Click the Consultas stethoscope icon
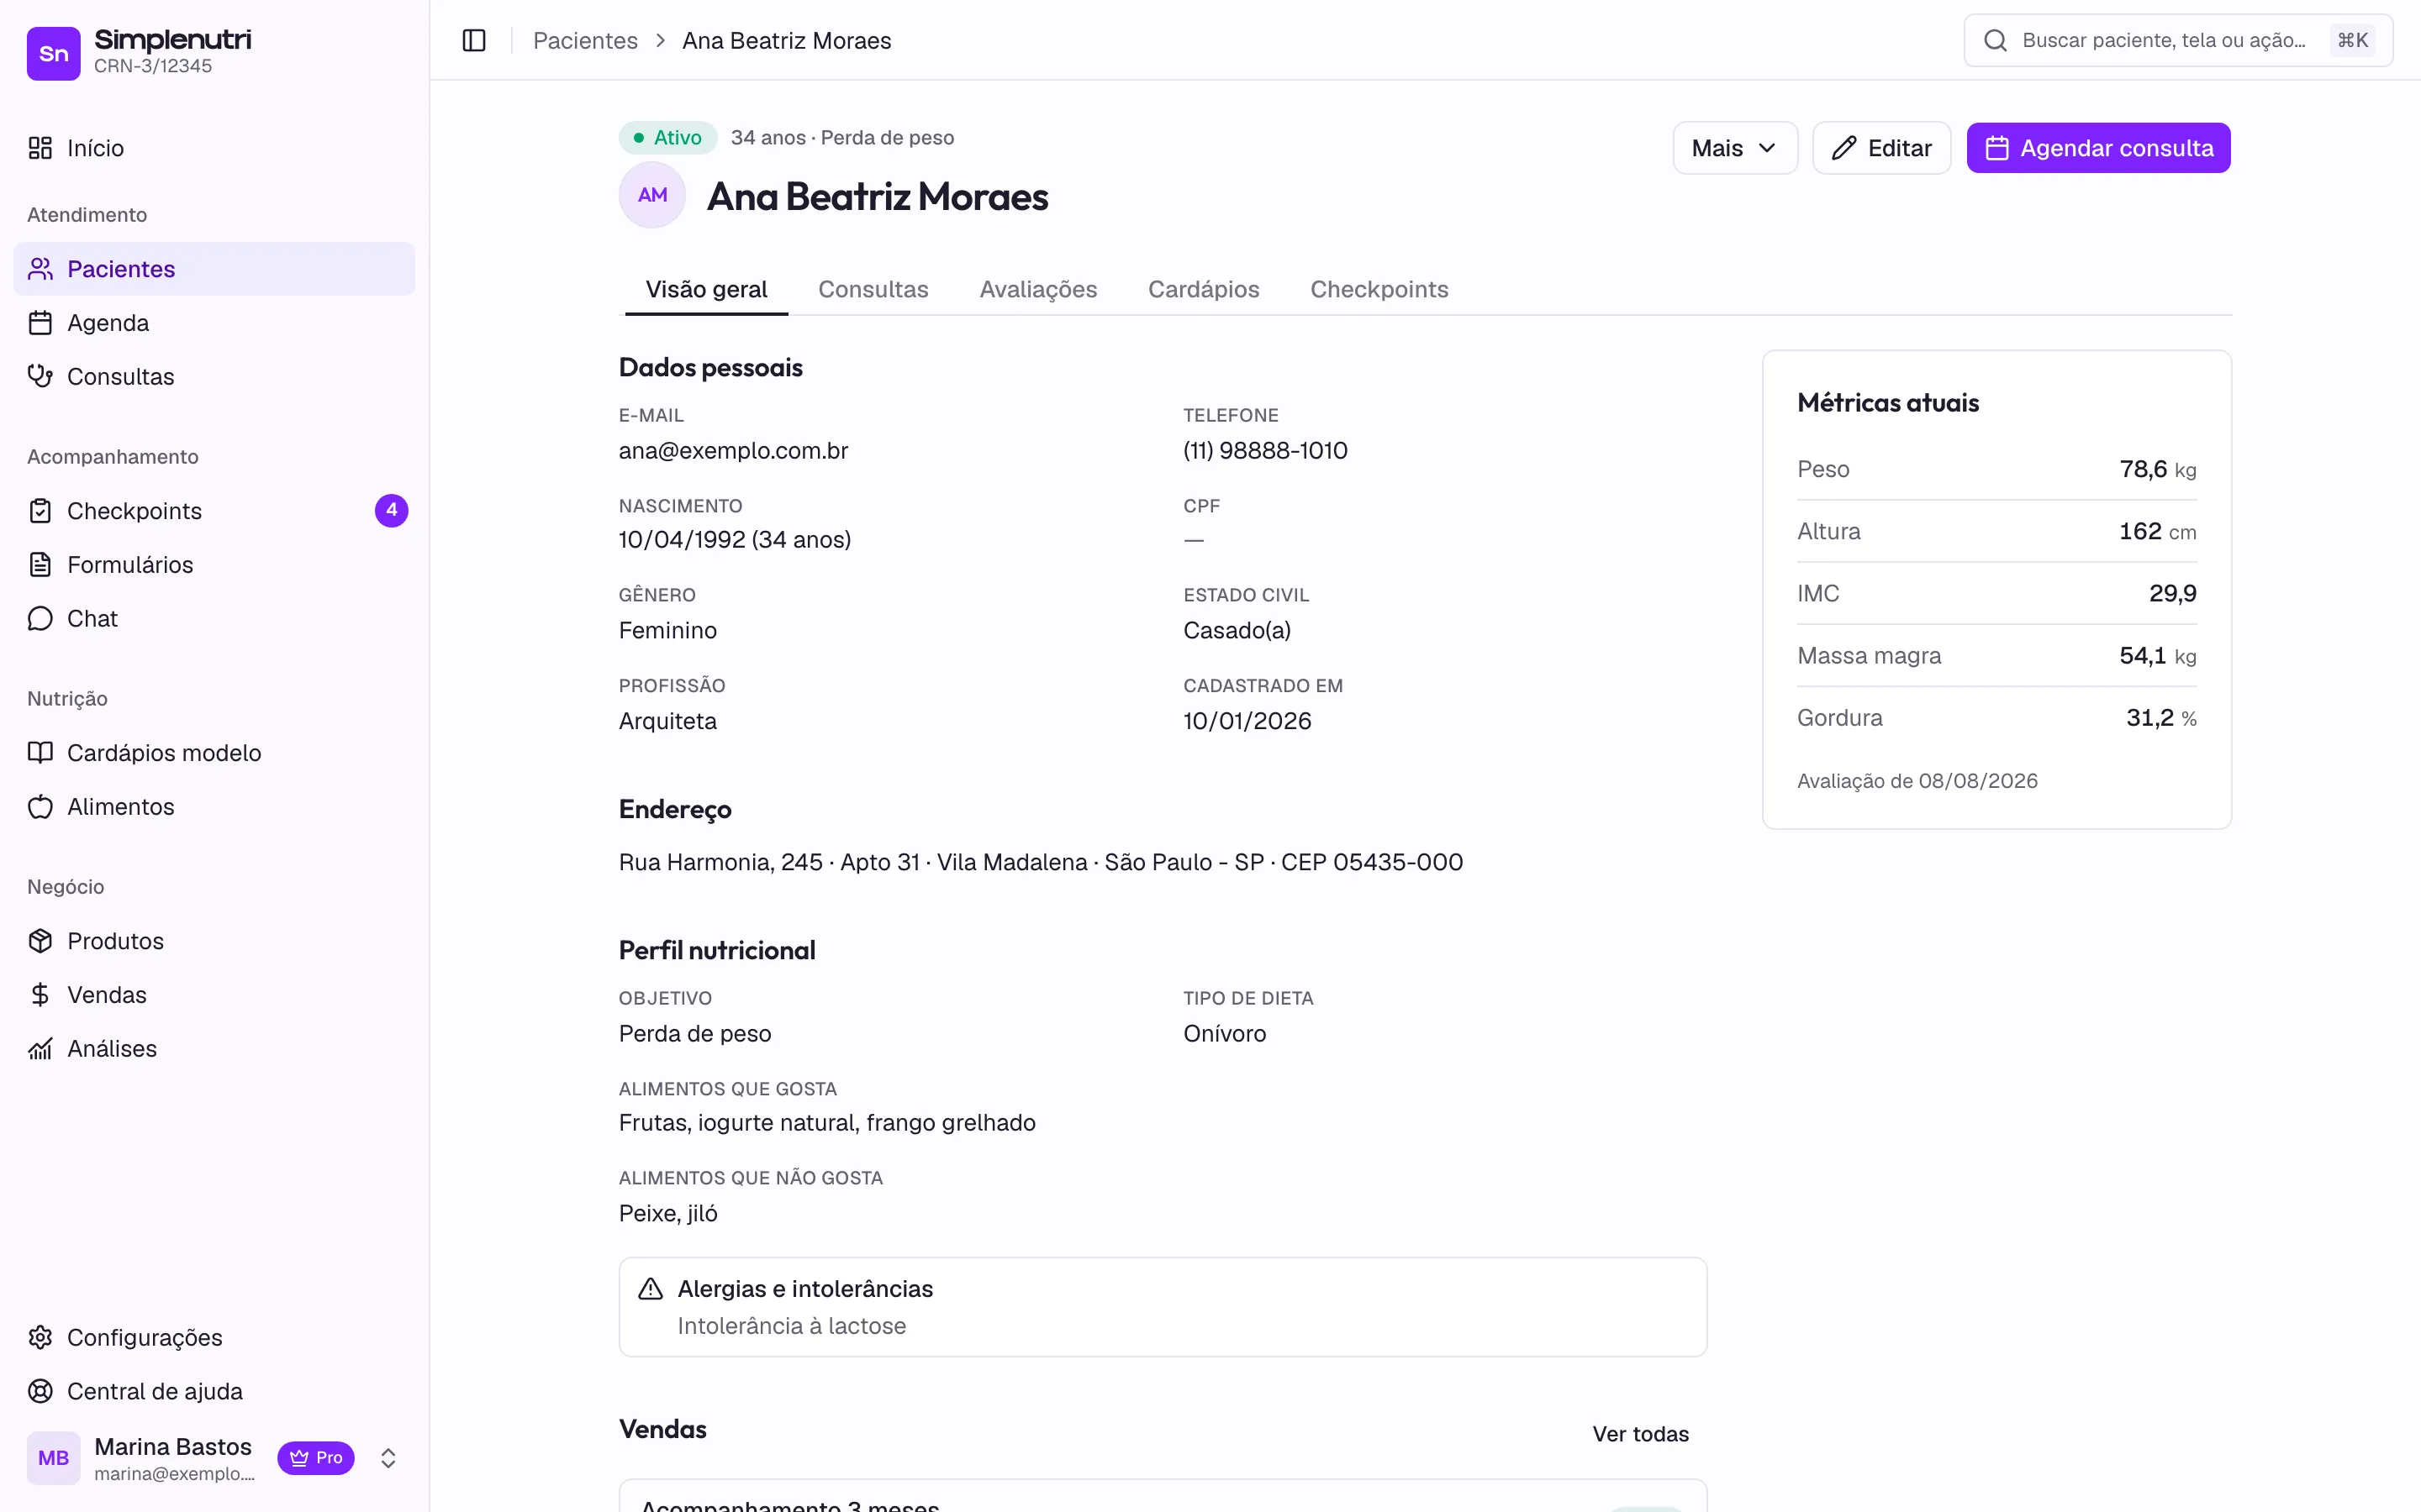2421x1512 pixels. click(x=40, y=377)
